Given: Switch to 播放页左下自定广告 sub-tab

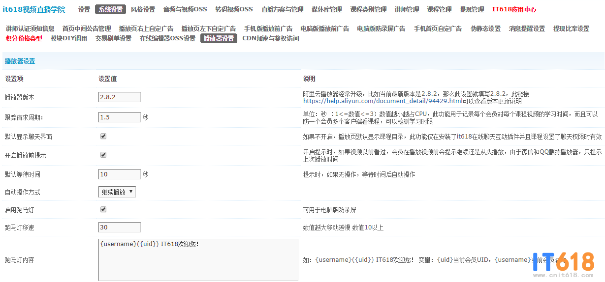Looking at the screenshot, I should (x=209, y=28).
